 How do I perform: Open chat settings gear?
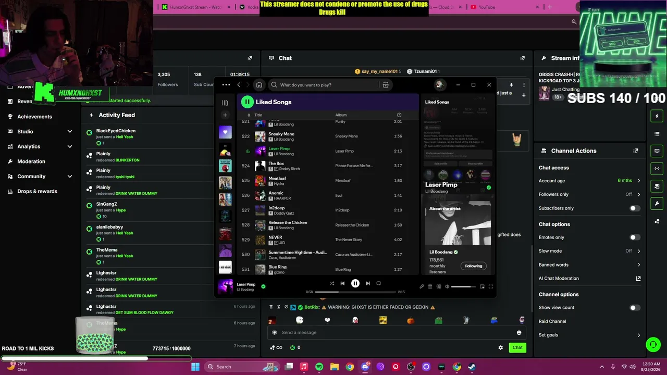coord(501,347)
